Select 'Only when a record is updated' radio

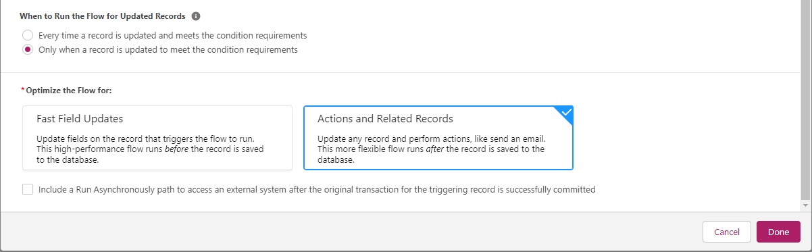pos(27,49)
